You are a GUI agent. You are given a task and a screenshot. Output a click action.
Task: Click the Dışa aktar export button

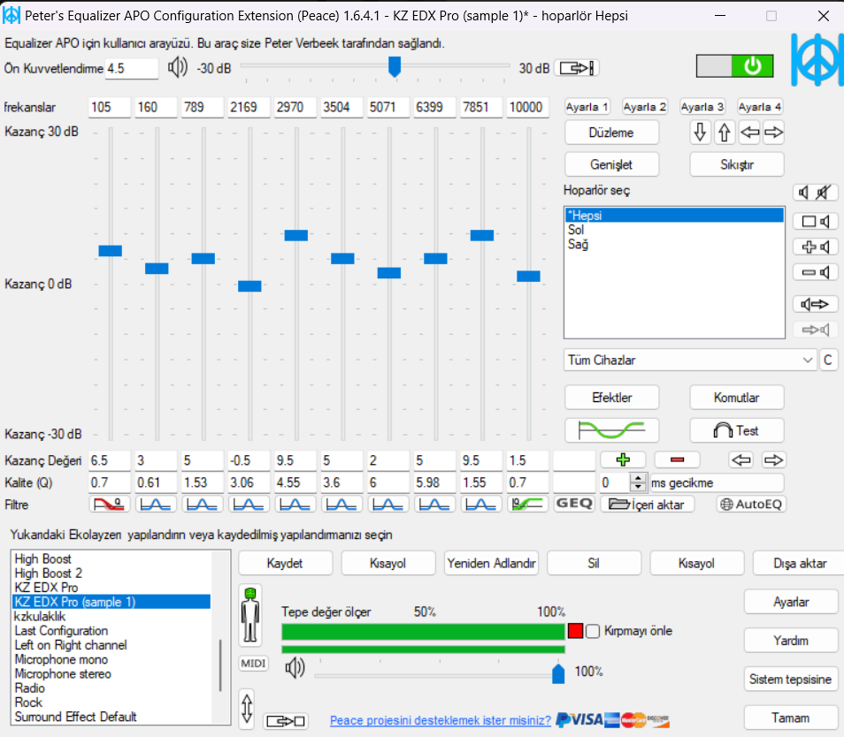[x=799, y=563]
